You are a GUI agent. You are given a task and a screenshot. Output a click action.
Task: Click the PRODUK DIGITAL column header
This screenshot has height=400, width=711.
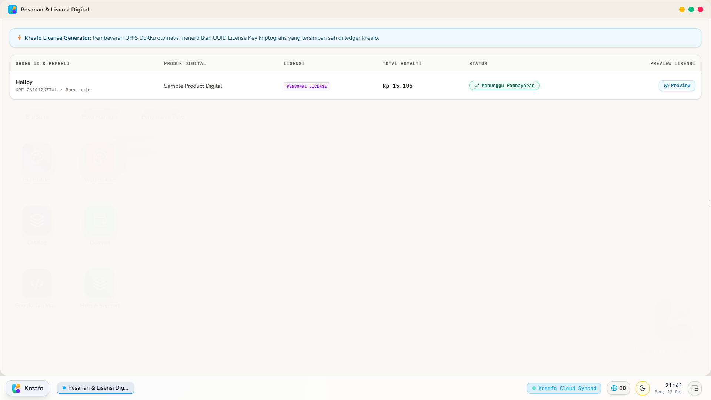click(185, 64)
